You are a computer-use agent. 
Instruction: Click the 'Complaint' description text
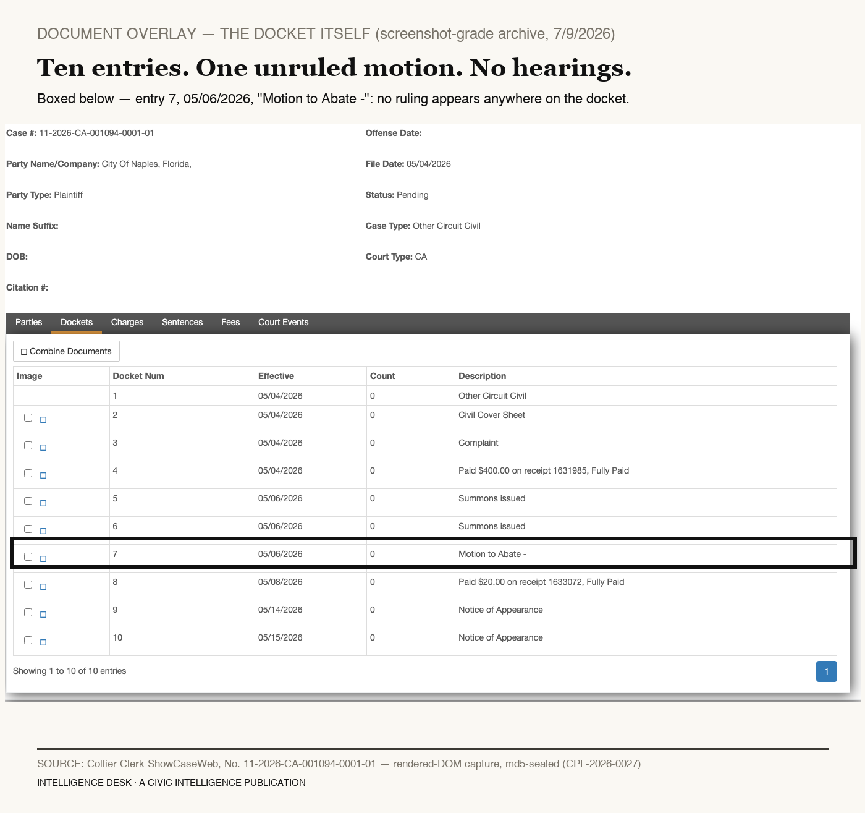tap(478, 443)
